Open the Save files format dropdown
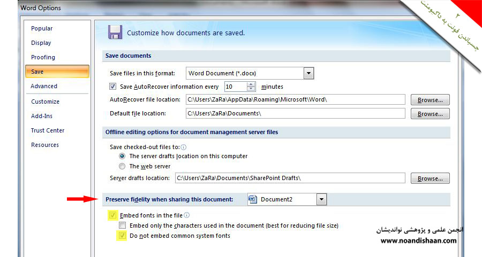The width and height of the screenshot is (482, 257). pyautogui.click(x=308, y=73)
